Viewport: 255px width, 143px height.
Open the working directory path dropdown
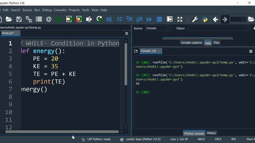coord(244,19)
